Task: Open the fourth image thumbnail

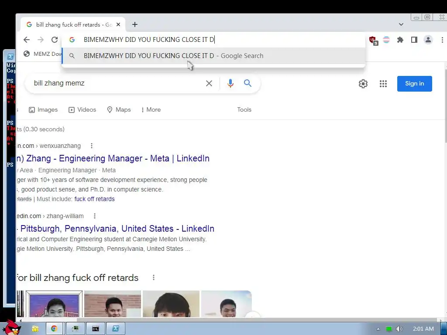Action: pyautogui.click(x=227, y=304)
